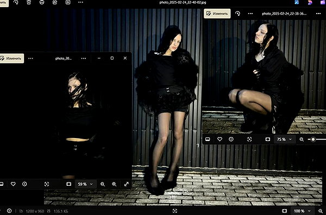Print the photo from main window toolbar

(42, 2)
